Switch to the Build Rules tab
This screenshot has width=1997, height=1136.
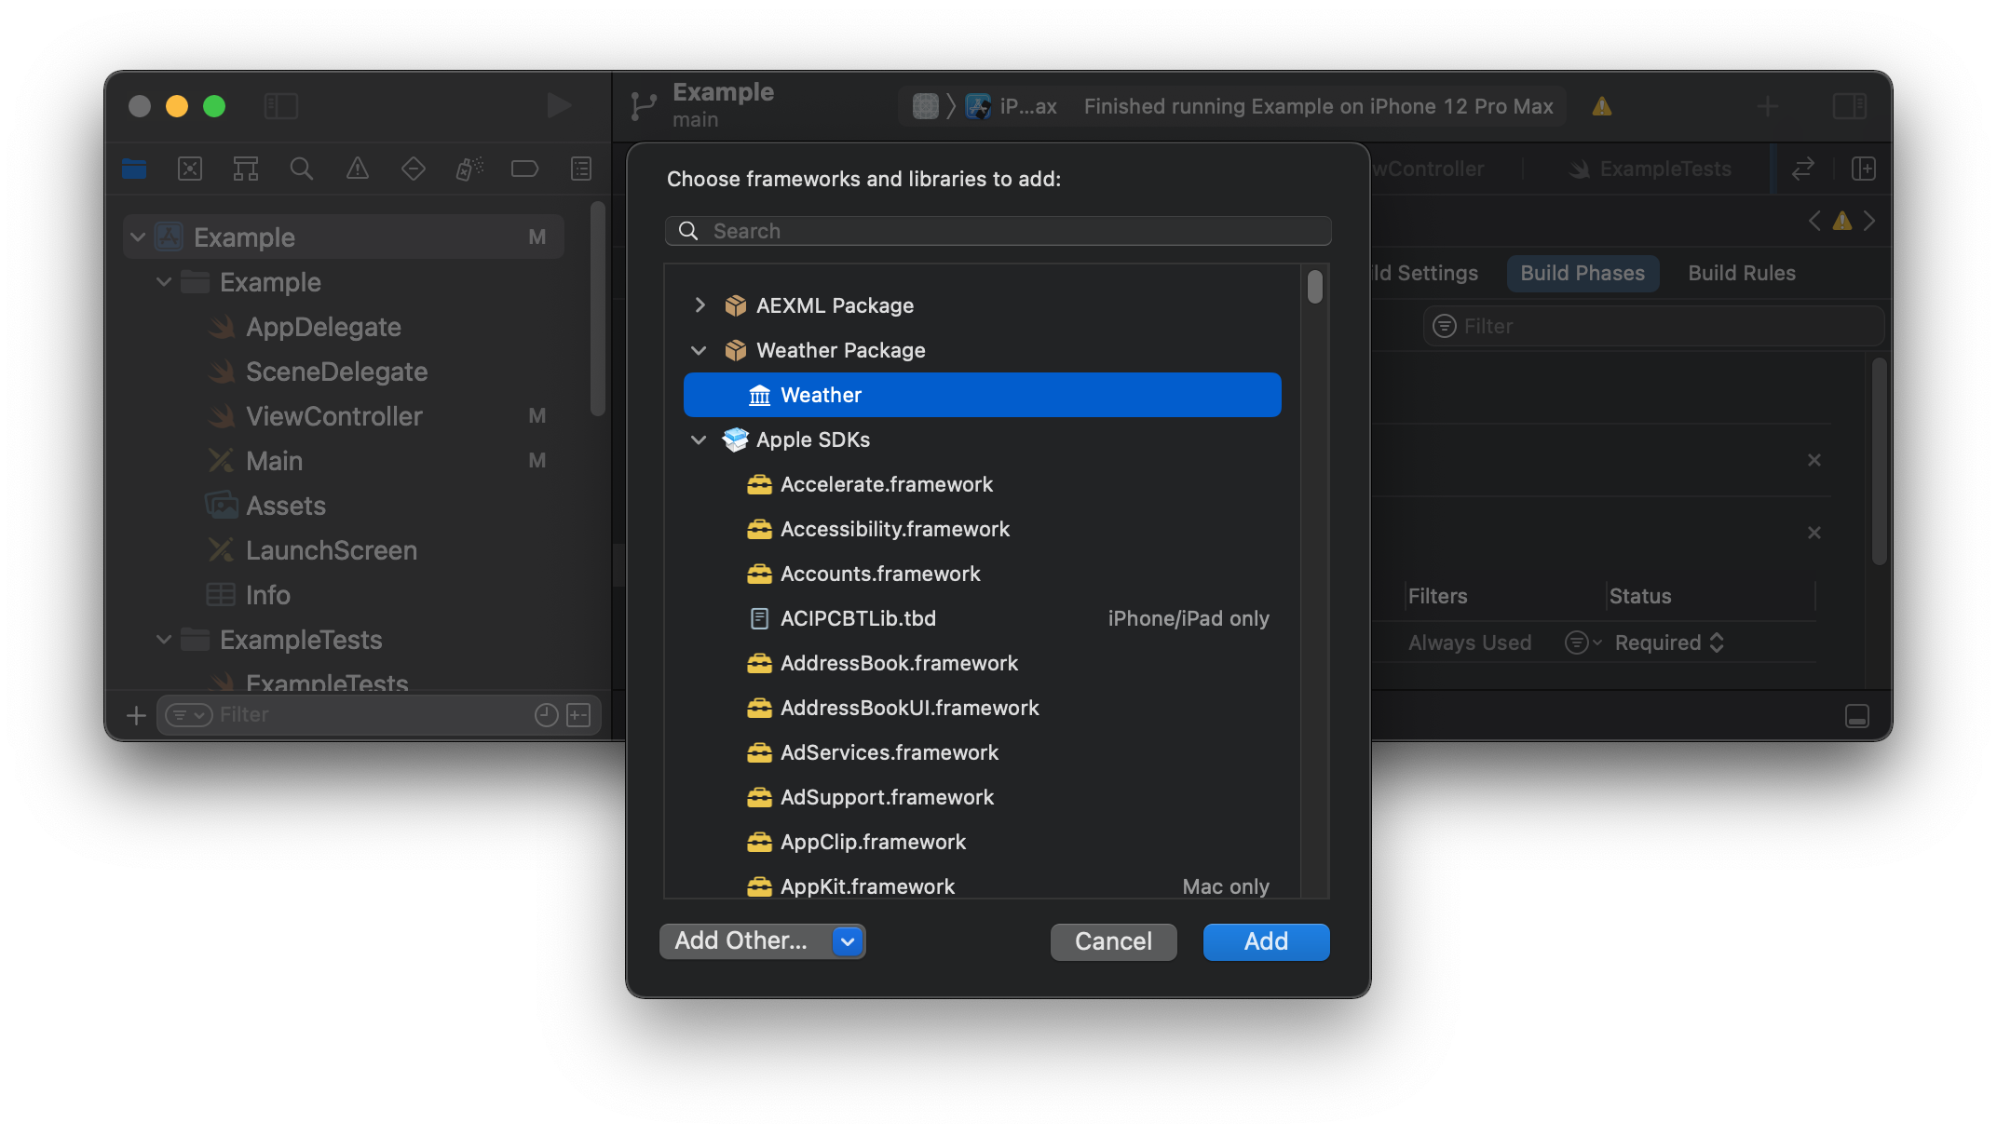pos(1742,273)
